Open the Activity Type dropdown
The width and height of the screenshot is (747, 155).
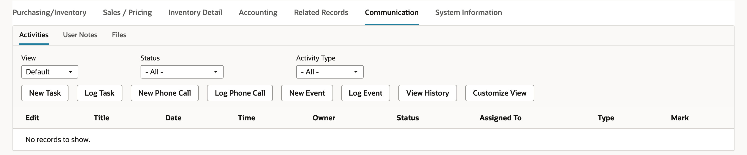[330, 72]
